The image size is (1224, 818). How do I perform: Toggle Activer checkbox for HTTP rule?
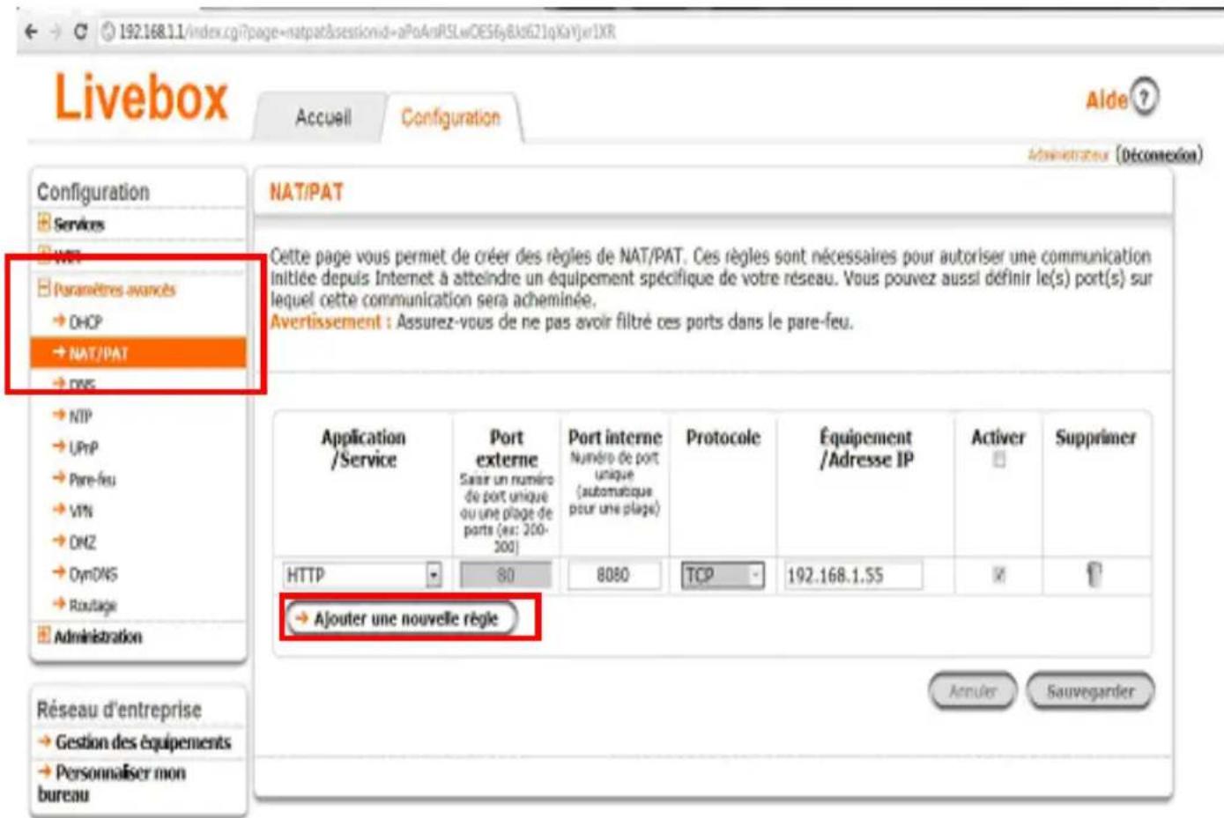pyautogui.click(x=998, y=575)
